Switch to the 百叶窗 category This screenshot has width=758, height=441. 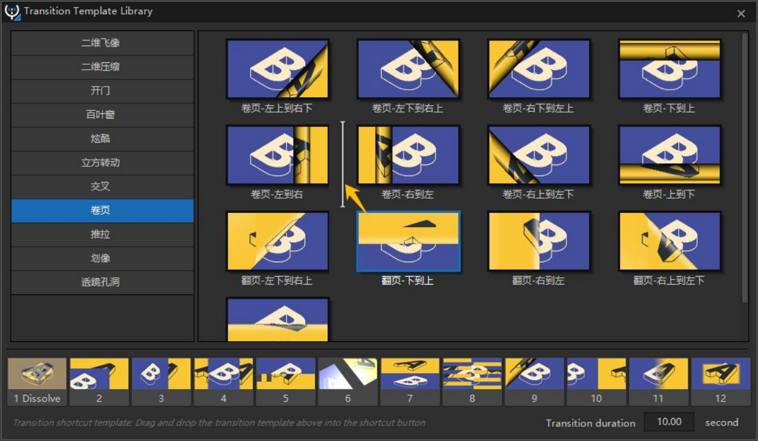[x=102, y=115]
